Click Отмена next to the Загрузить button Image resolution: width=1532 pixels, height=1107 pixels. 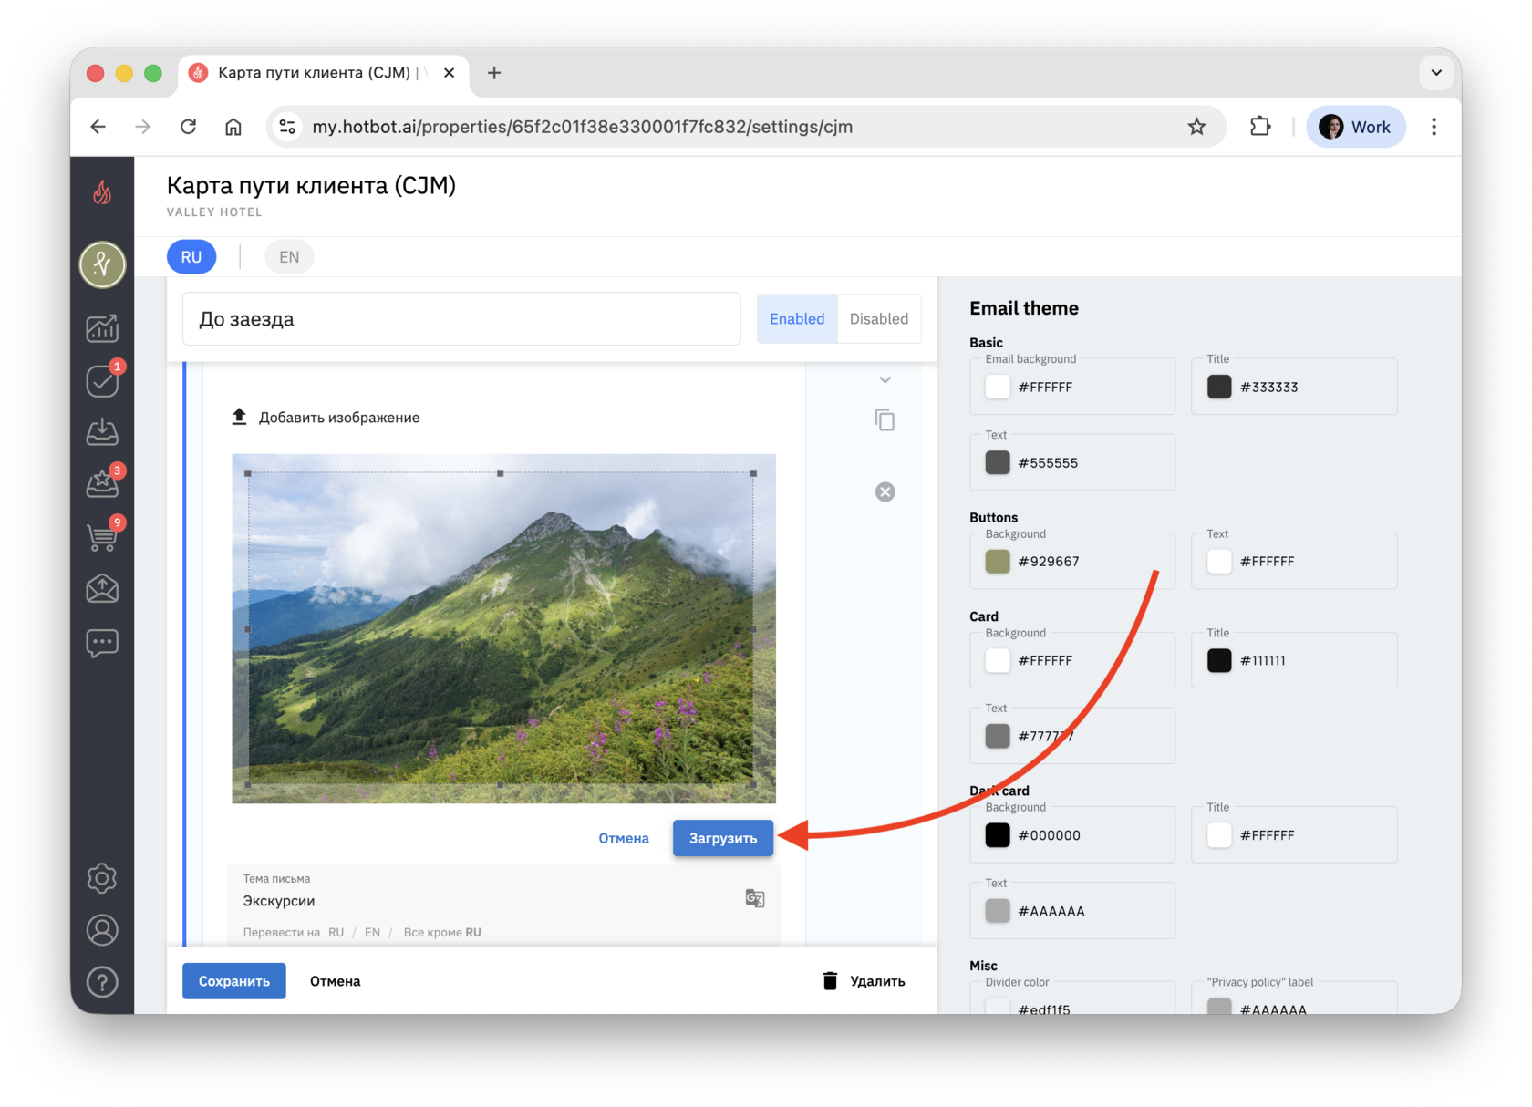(624, 838)
